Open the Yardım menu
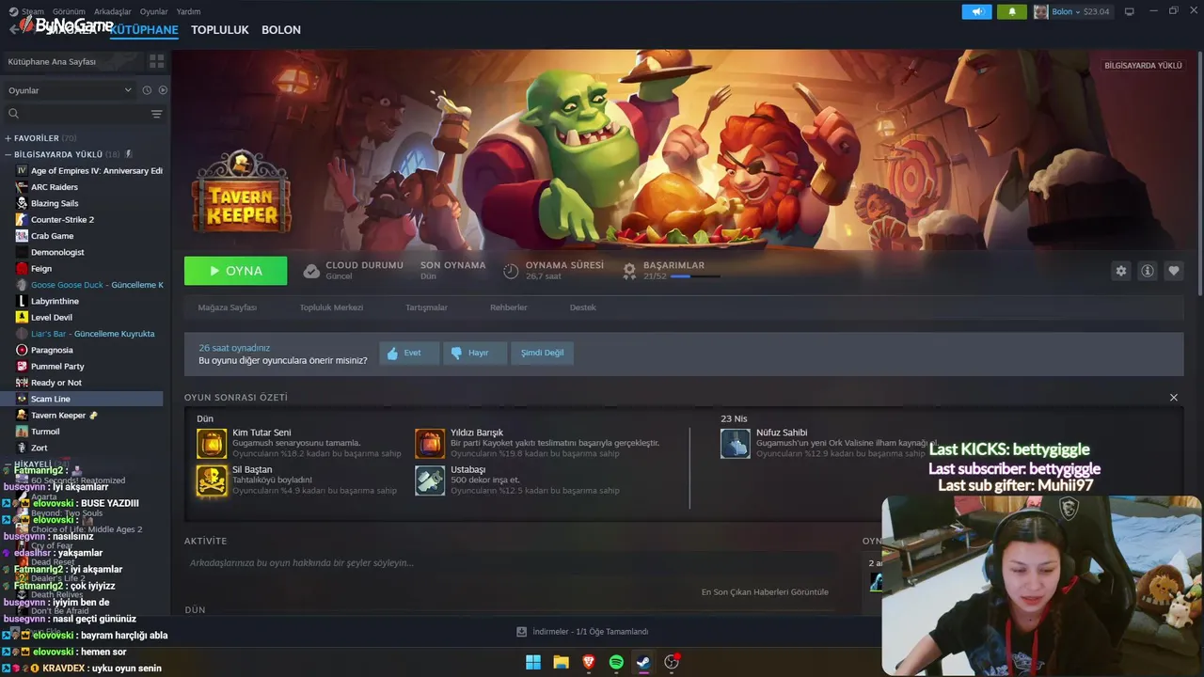 pyautogui.click(x=188, y=11)
